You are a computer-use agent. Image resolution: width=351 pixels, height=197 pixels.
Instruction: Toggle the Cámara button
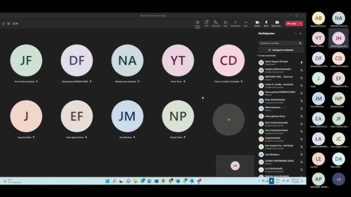(x=257, y=23)
